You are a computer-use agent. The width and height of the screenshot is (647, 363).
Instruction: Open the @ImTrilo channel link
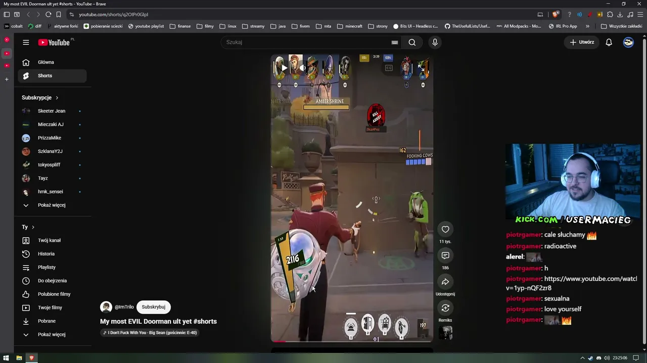[x=124, y=307]
